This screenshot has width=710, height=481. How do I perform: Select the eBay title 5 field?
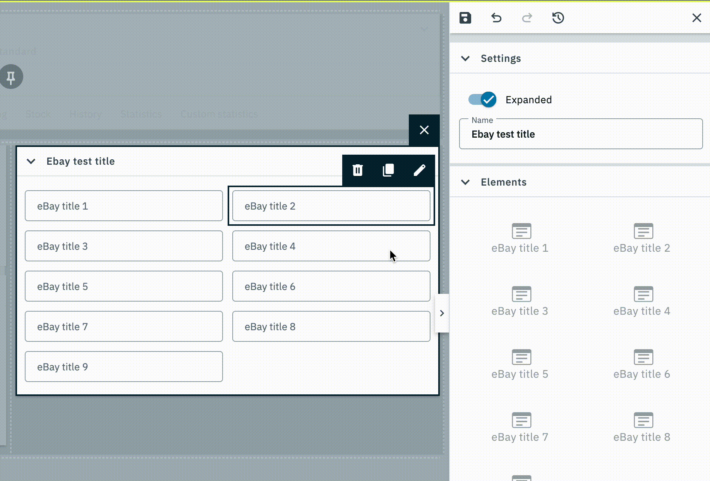(x=124, y=286)
